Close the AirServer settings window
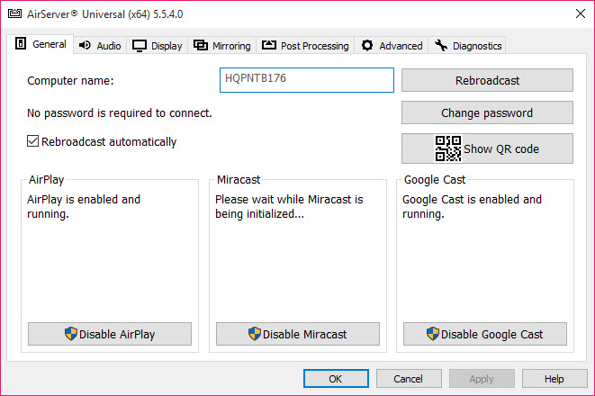Image resolution: width=595 pixels, height=396 pixels. 581,13
